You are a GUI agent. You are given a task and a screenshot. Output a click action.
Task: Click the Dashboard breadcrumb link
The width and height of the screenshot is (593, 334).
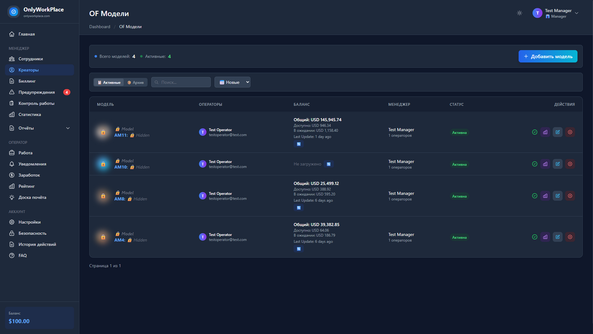tap(100, 27)
